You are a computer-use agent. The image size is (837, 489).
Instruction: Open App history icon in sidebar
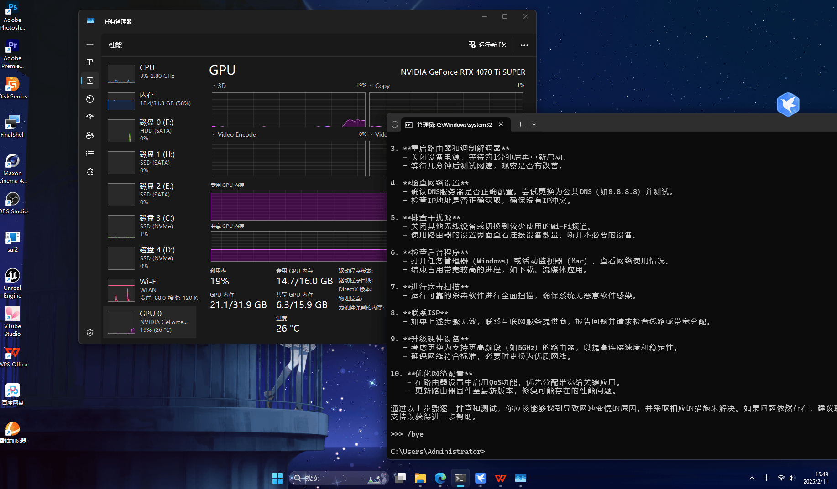coord(90,99)
